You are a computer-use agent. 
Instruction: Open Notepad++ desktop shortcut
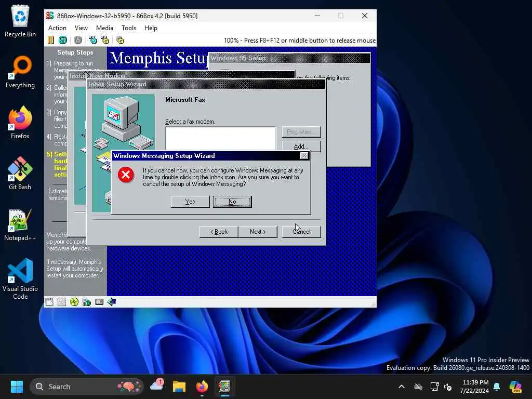(20, 224)
